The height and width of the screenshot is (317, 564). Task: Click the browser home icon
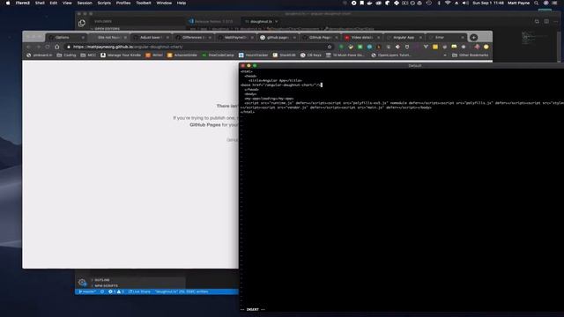coord(56,47)
